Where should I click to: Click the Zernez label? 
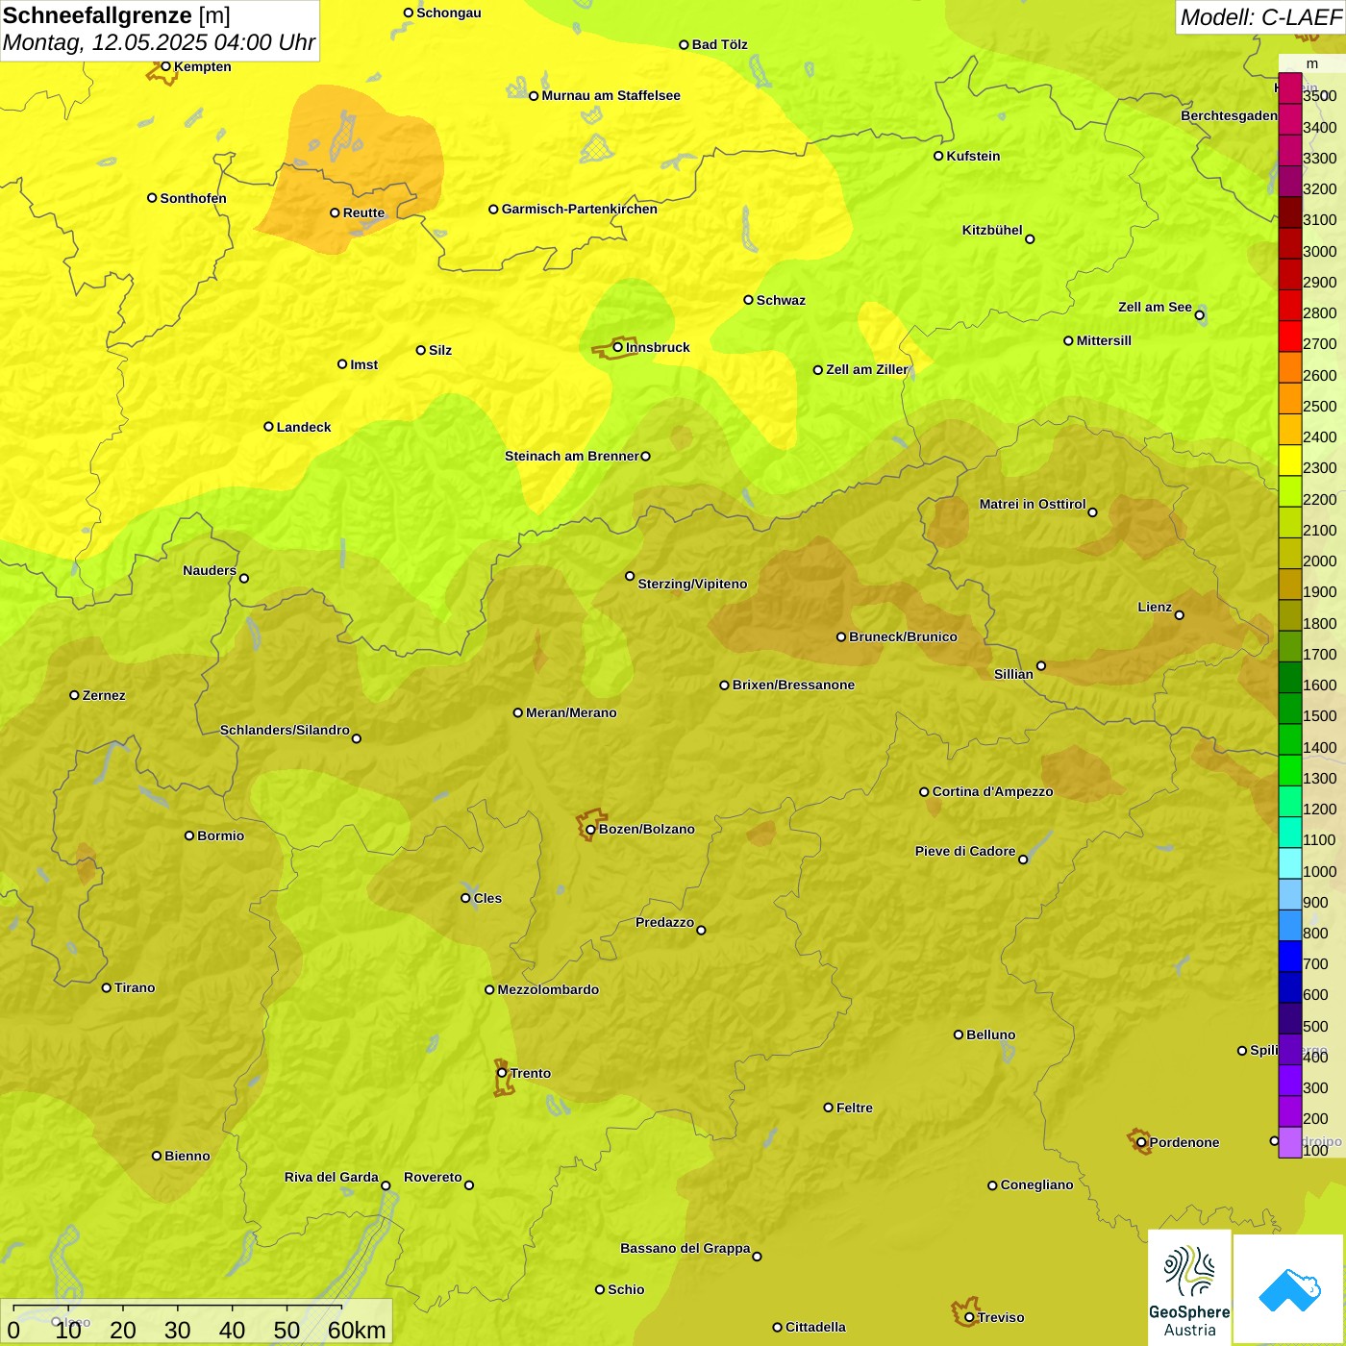tap(104, 695)
